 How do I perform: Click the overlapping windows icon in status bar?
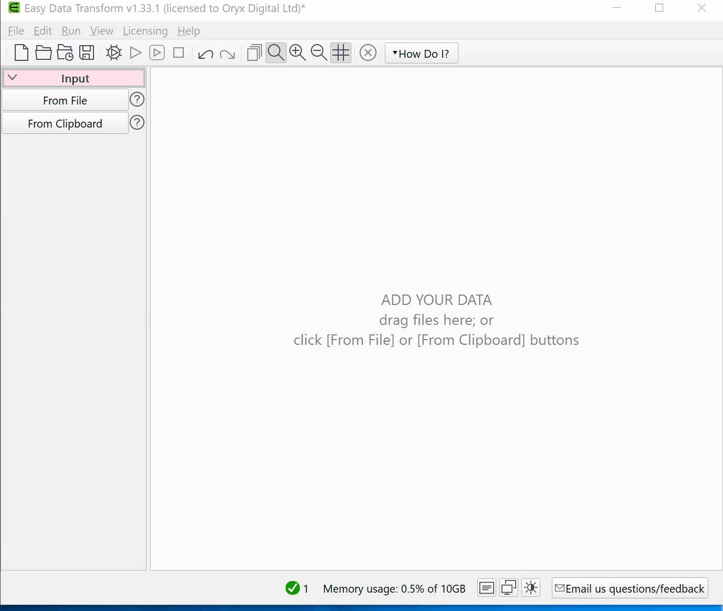point(509,588)
